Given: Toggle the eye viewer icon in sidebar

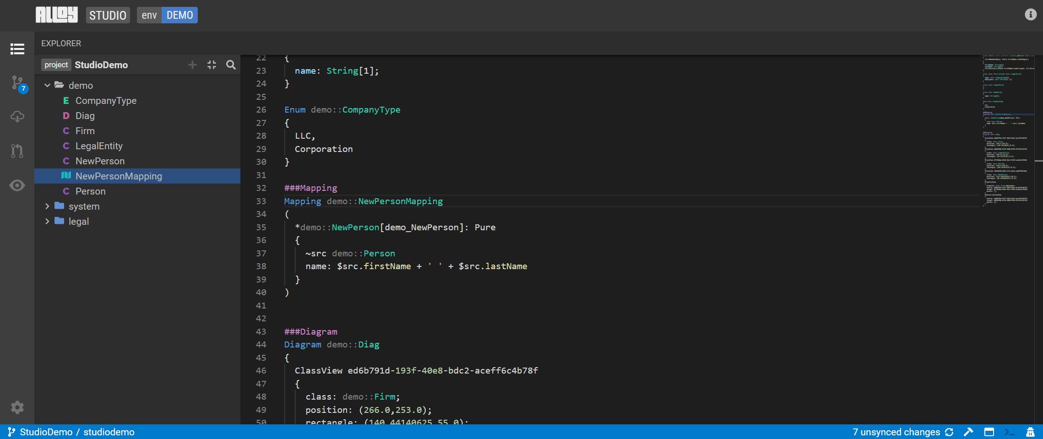Looking at the screenshot, I should [x=17, y=185].
